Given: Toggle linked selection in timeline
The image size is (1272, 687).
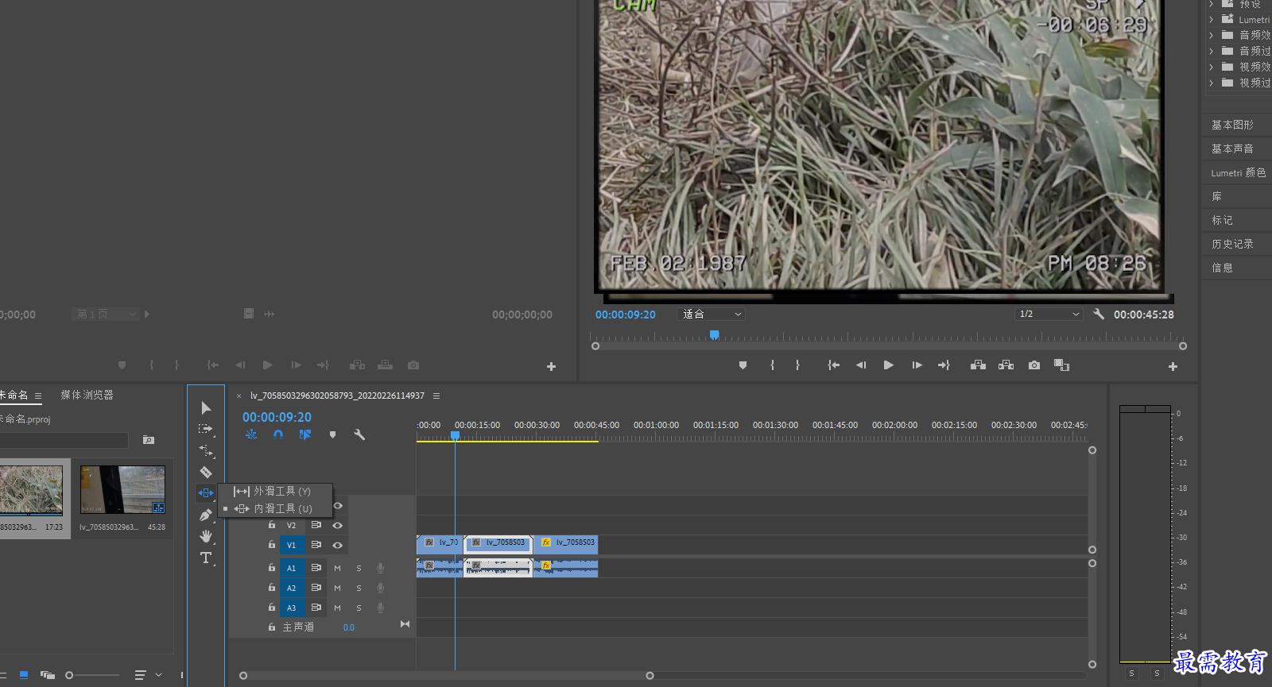Looking at the screenshot, I should [305, 434].
